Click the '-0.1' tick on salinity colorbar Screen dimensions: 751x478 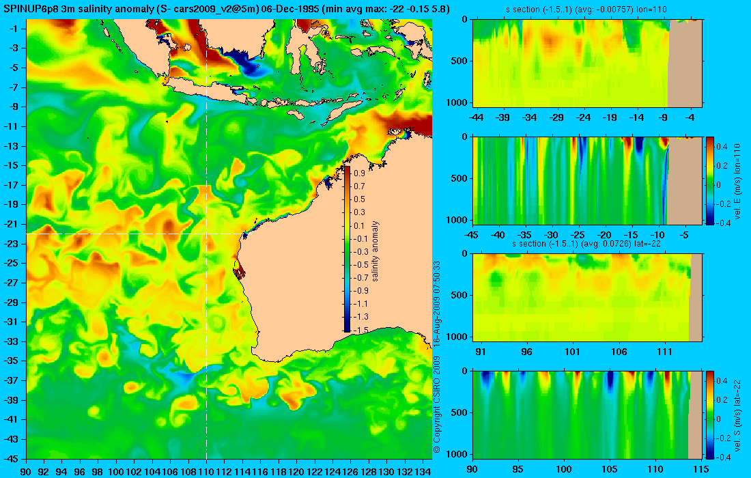pos(360,238)
